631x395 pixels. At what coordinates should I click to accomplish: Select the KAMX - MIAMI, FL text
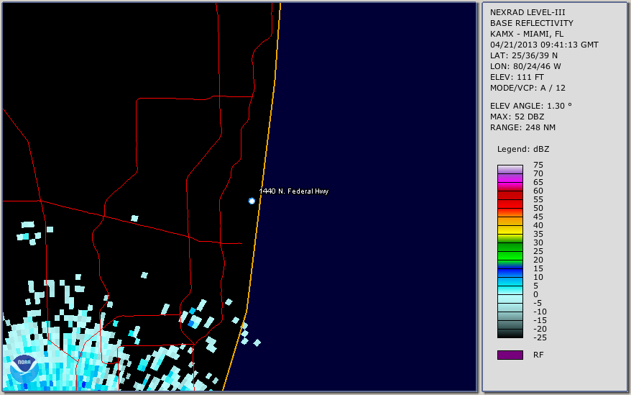[527, 34]
